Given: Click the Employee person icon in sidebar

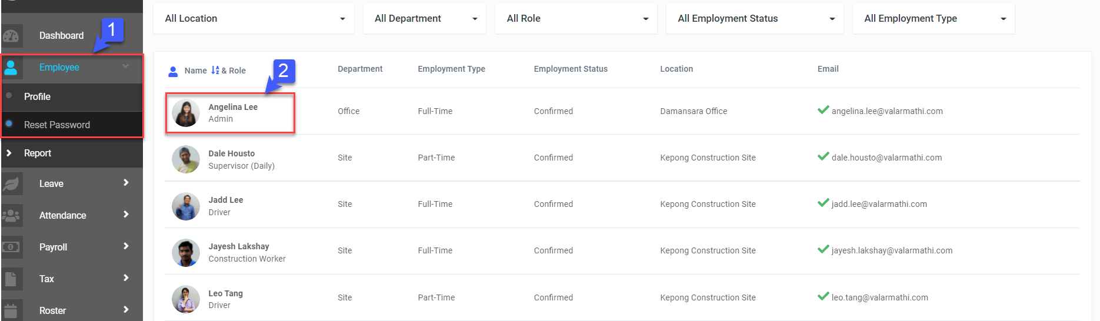Looking at the screenshot, I should pyautogui.click(x=11, y=68).
